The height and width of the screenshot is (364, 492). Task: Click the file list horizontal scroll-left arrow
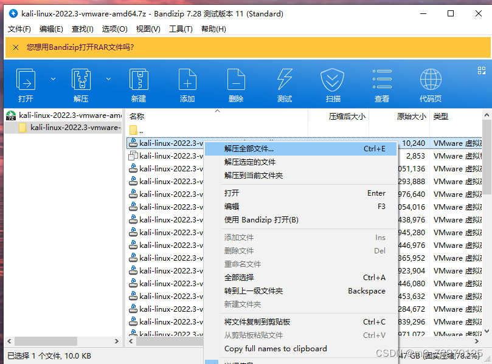[x=131, y=341]
